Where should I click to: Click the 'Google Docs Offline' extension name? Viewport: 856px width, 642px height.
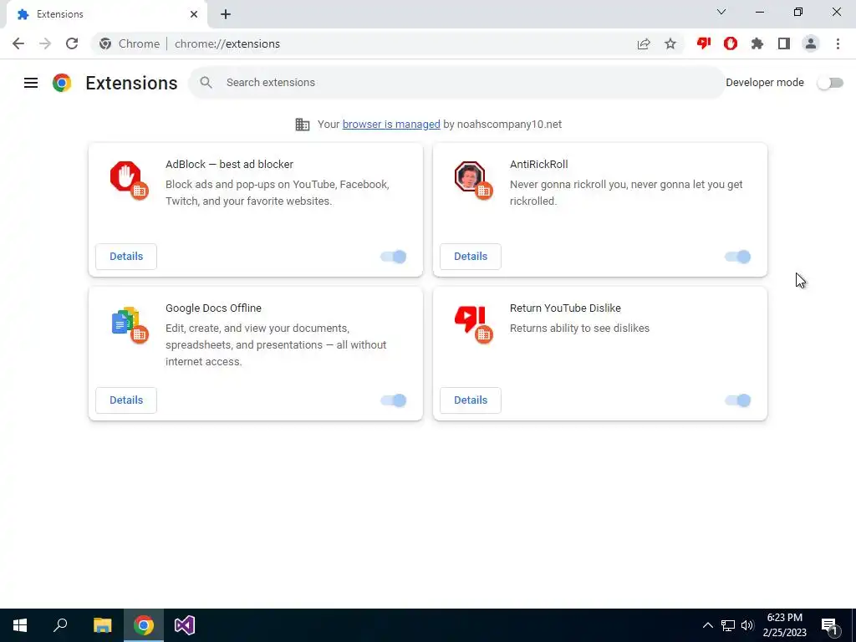(x=213, y=308)
